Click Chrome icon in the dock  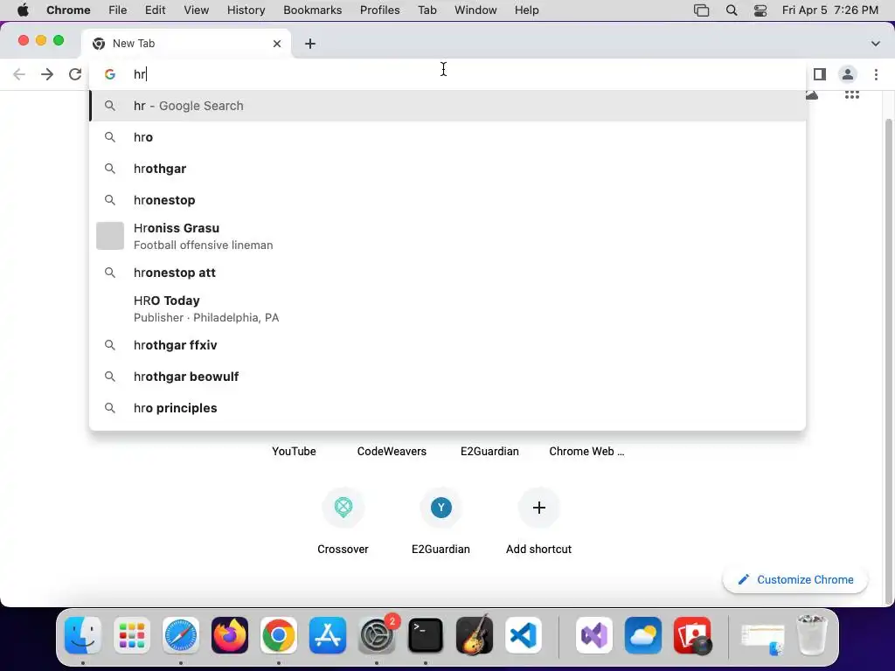pyautogui.click(x=279, y=635)
